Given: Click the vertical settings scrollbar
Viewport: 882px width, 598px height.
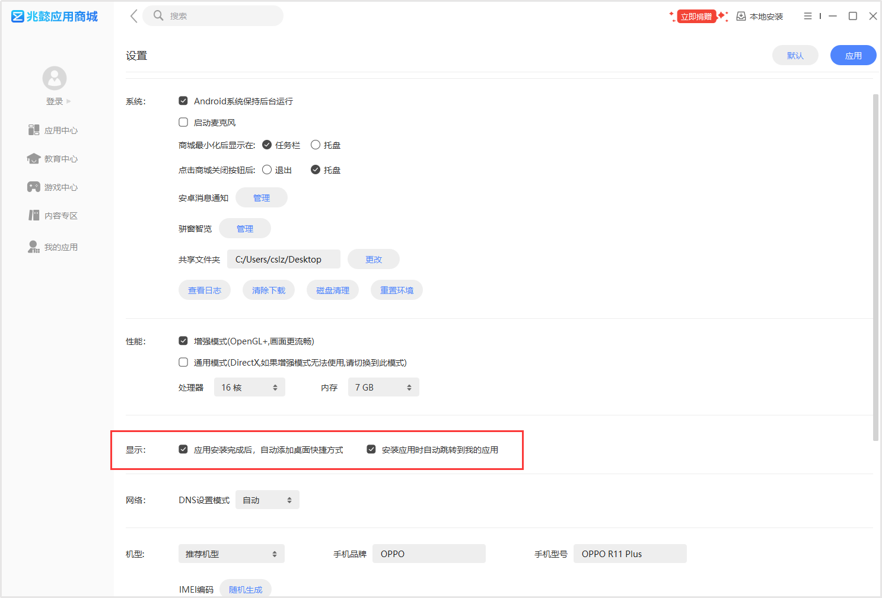Looking at the screenshot, I should (x=875, y=267).
